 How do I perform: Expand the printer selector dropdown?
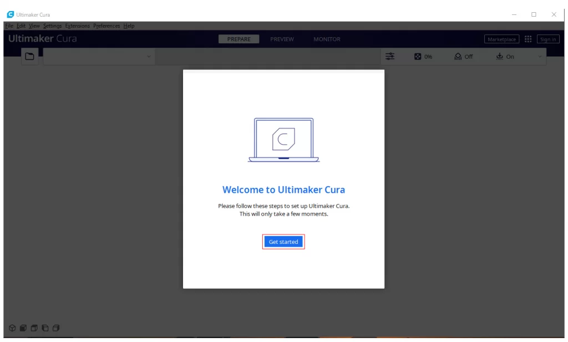point(99,57)
